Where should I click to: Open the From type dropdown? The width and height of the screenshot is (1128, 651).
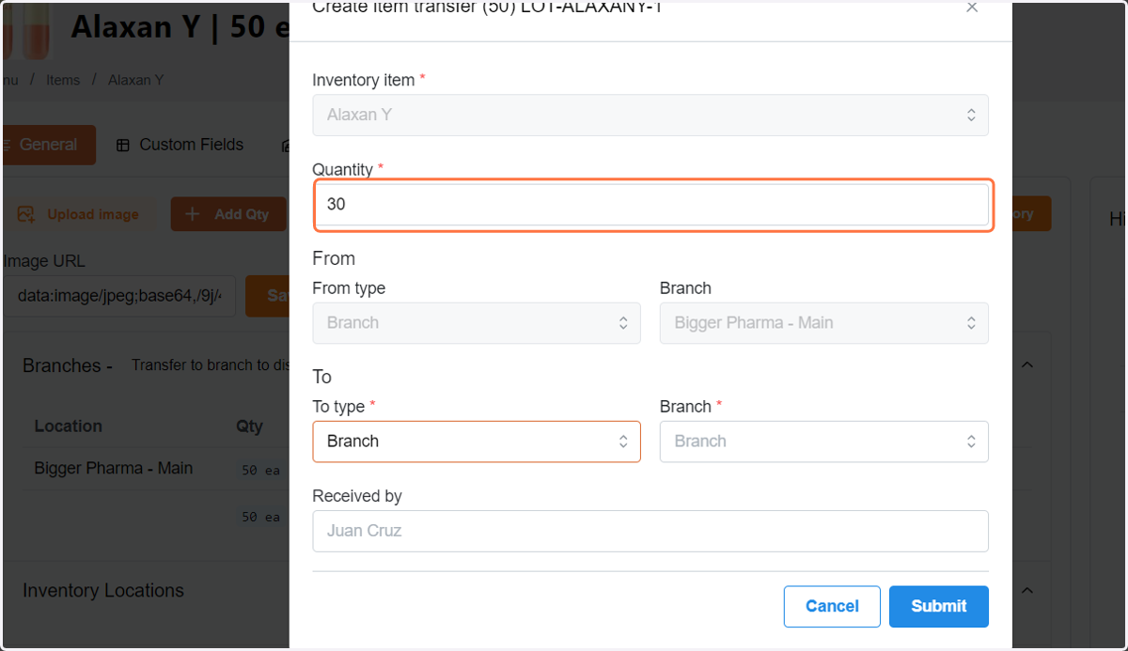[477, 322]
